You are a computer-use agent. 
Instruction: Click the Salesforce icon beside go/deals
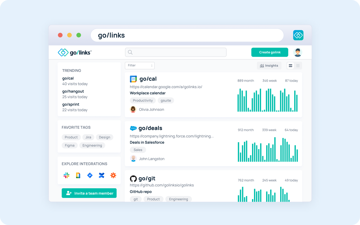(x=133, y=128)
